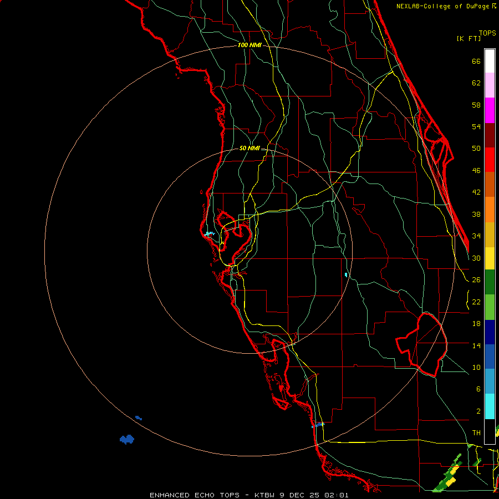Click the 30 value on the legend
This screenshot has width=499, height=499.
point(476,258)
